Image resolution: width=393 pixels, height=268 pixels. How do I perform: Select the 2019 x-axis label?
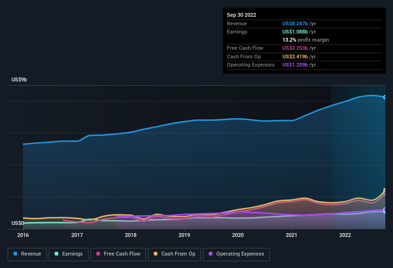(184, 235)
